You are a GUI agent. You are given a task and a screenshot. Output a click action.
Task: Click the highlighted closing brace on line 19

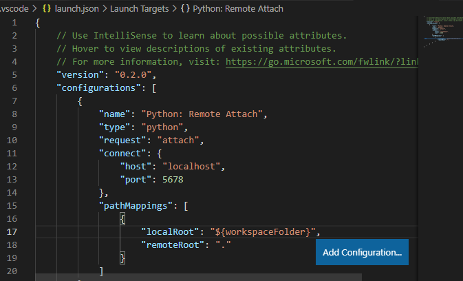click(122, 258)
